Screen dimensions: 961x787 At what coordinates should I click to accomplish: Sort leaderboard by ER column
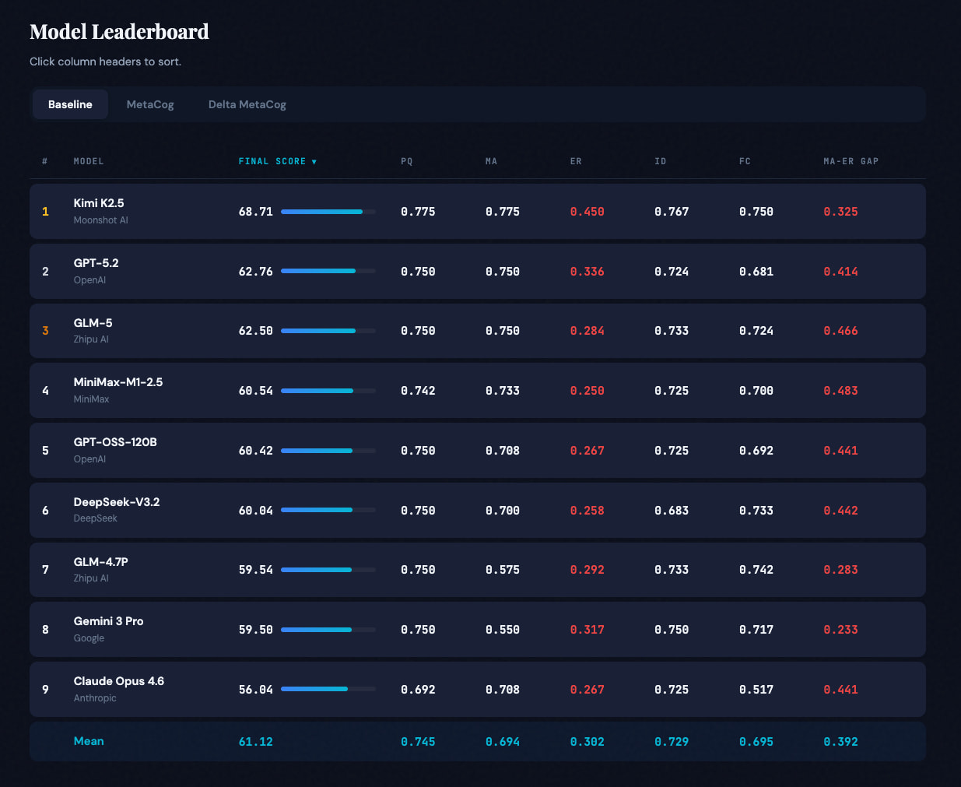coord(576,161)
